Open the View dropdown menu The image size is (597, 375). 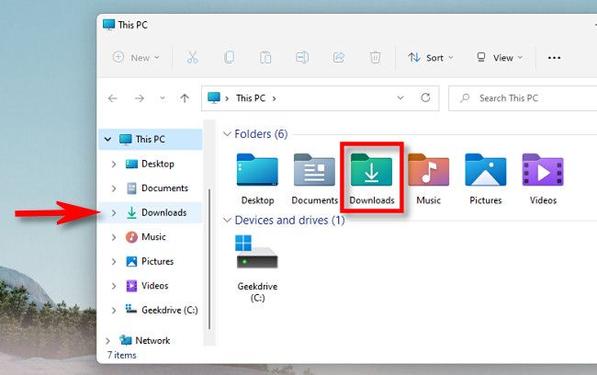pos(500,58)
